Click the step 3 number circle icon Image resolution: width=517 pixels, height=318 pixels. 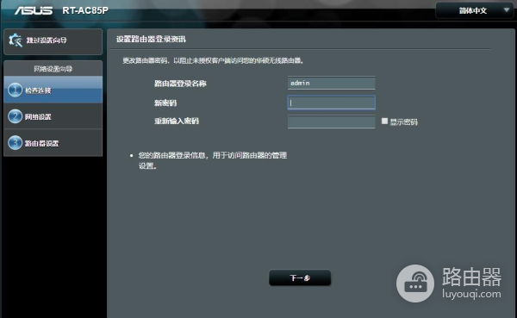tap(15, 143)
